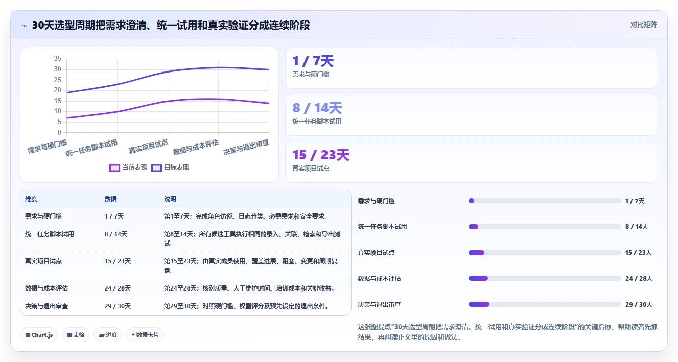Select the 8 / 14天 data card value
This screenshot has height=362, width=678.
coord(317,108)
